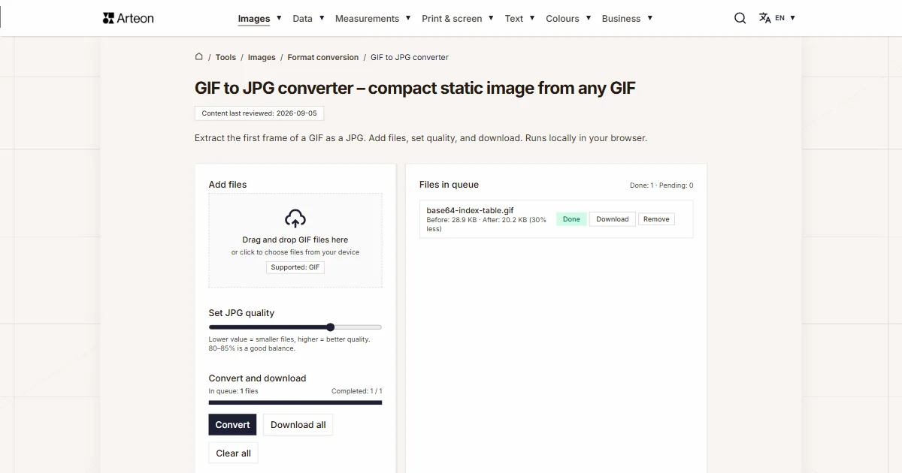The height and width of the screenshot is (473, 902).
Task: Open the search icon in header
Action: coord(740,18)
